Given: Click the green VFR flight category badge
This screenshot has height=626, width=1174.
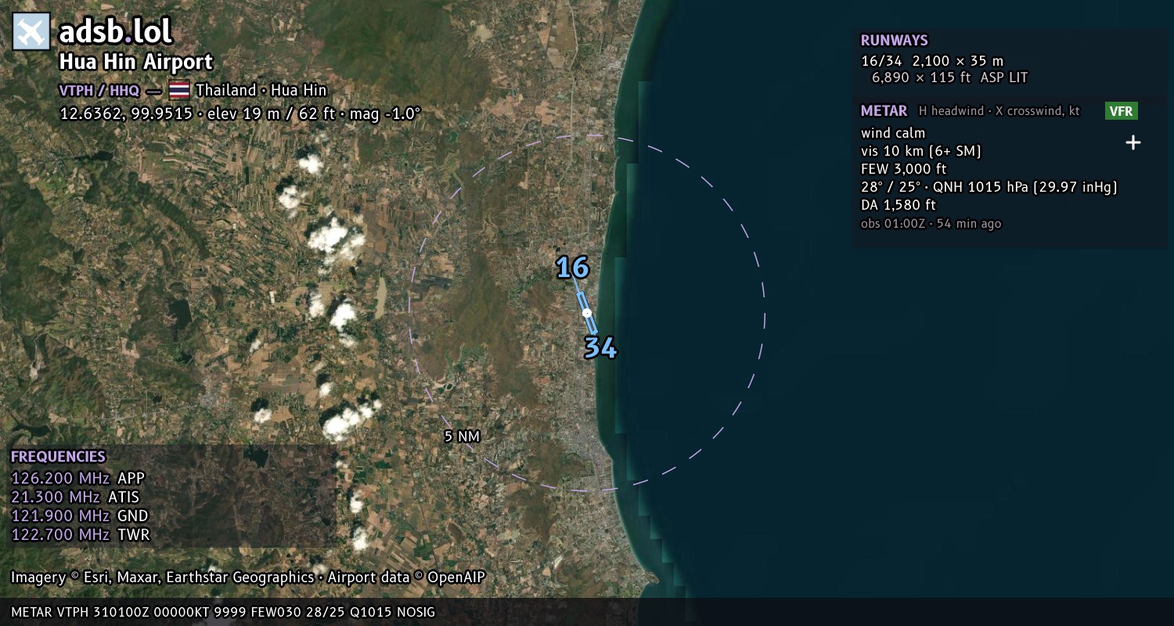Looking at the screenshot, I should (1121, 111).
